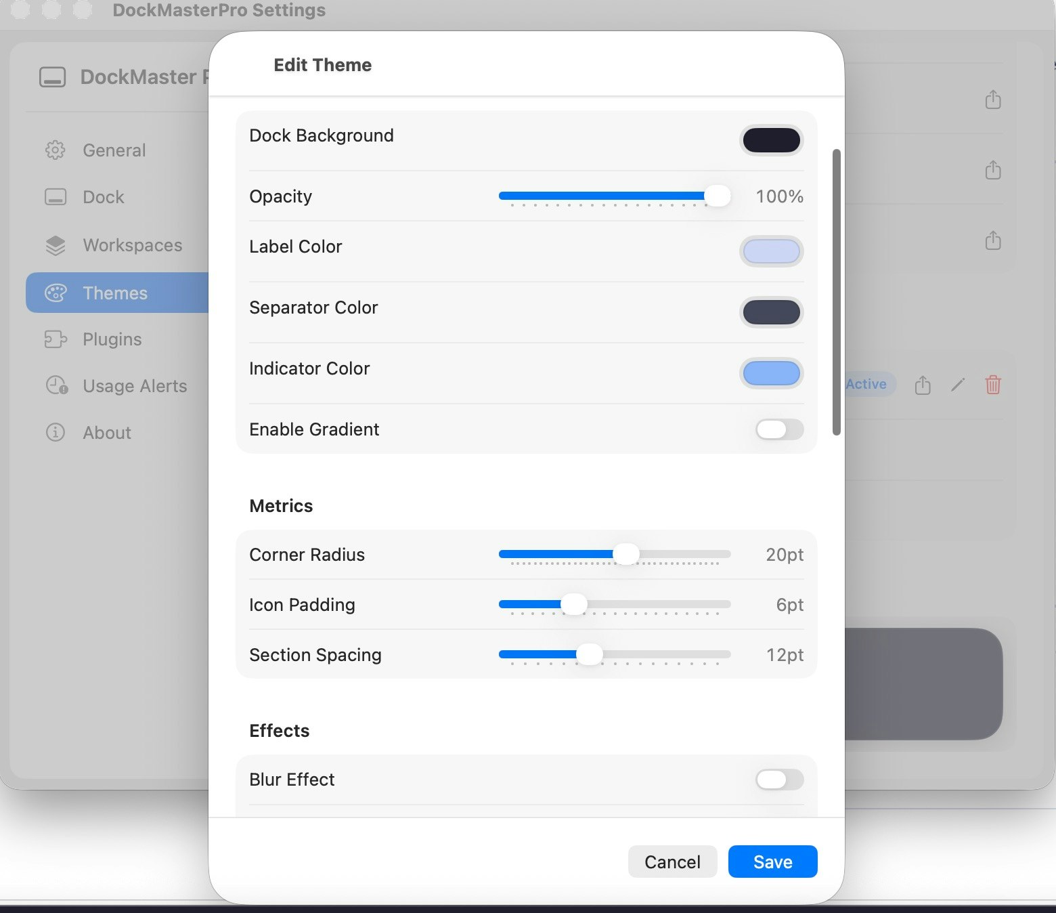Open the Separator Color swatch
1056x913 pixels.
coord(771,312)
